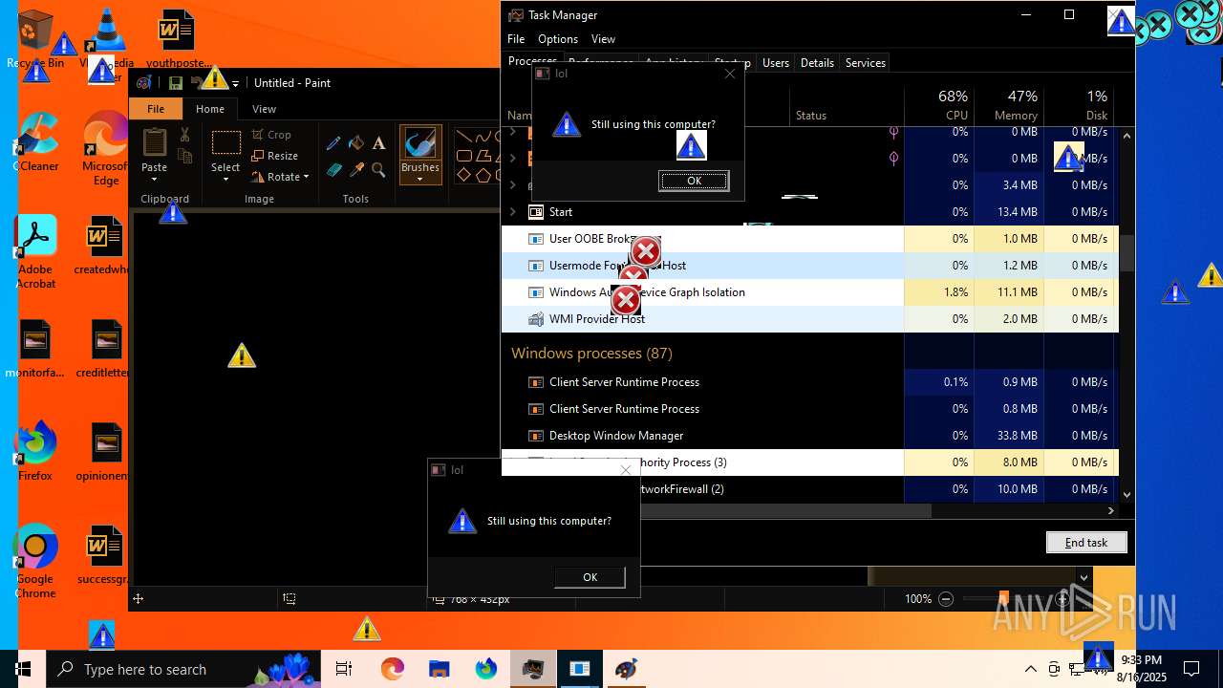Open Windows Start menu
Screen dimensions: 1223x688
pyautogui.click(x=23, y=669)
